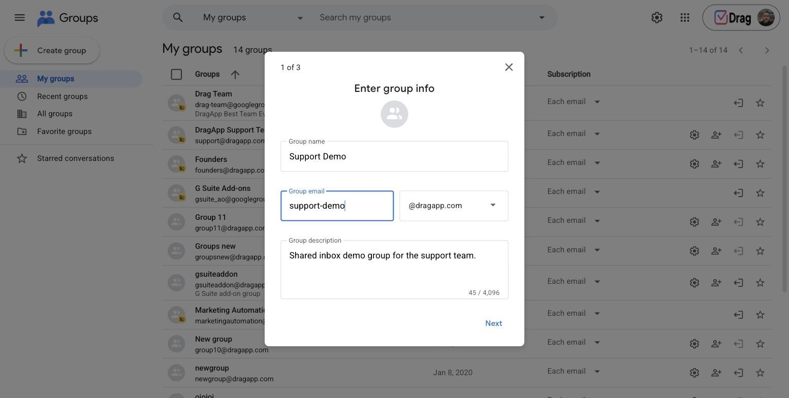Image resolution: width=789 pixels, height=398 pixels.
Task: Change Founders subscription dropdown
Action: click(x=574, y=162)
